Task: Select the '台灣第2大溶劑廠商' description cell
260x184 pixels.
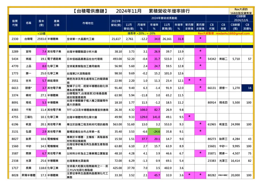Action: tap(88, 74)
